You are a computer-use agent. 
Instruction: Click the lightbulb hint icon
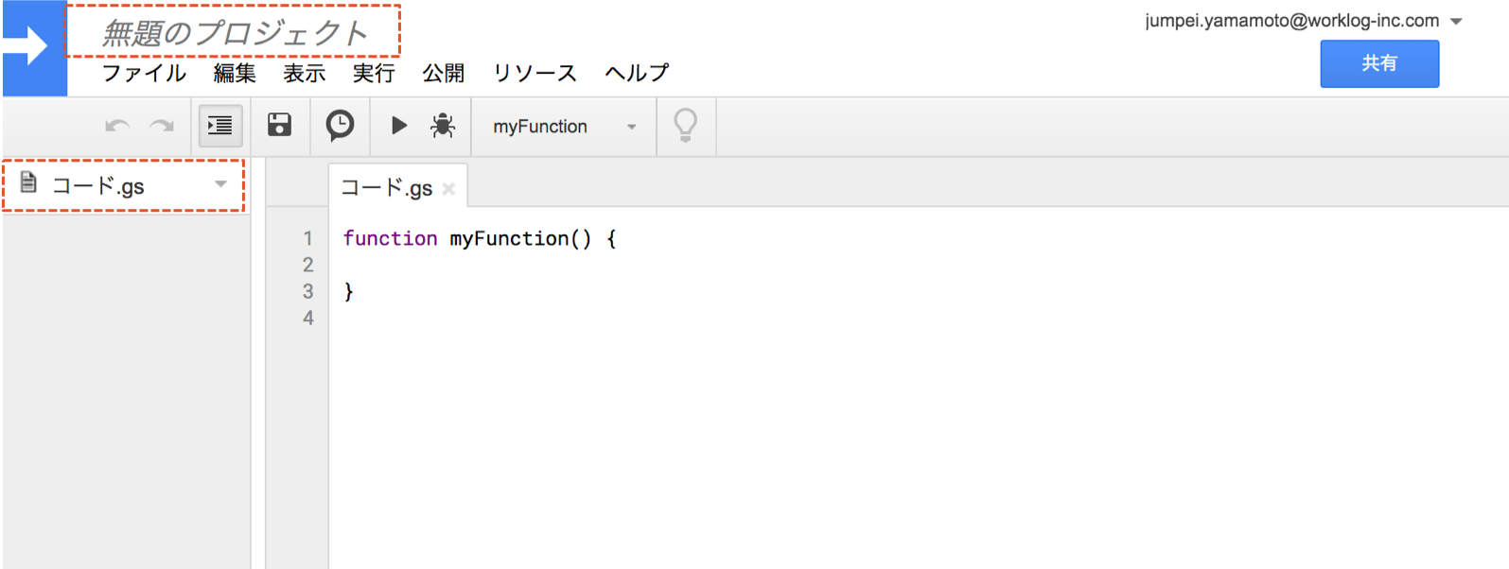tap(685, 125)
